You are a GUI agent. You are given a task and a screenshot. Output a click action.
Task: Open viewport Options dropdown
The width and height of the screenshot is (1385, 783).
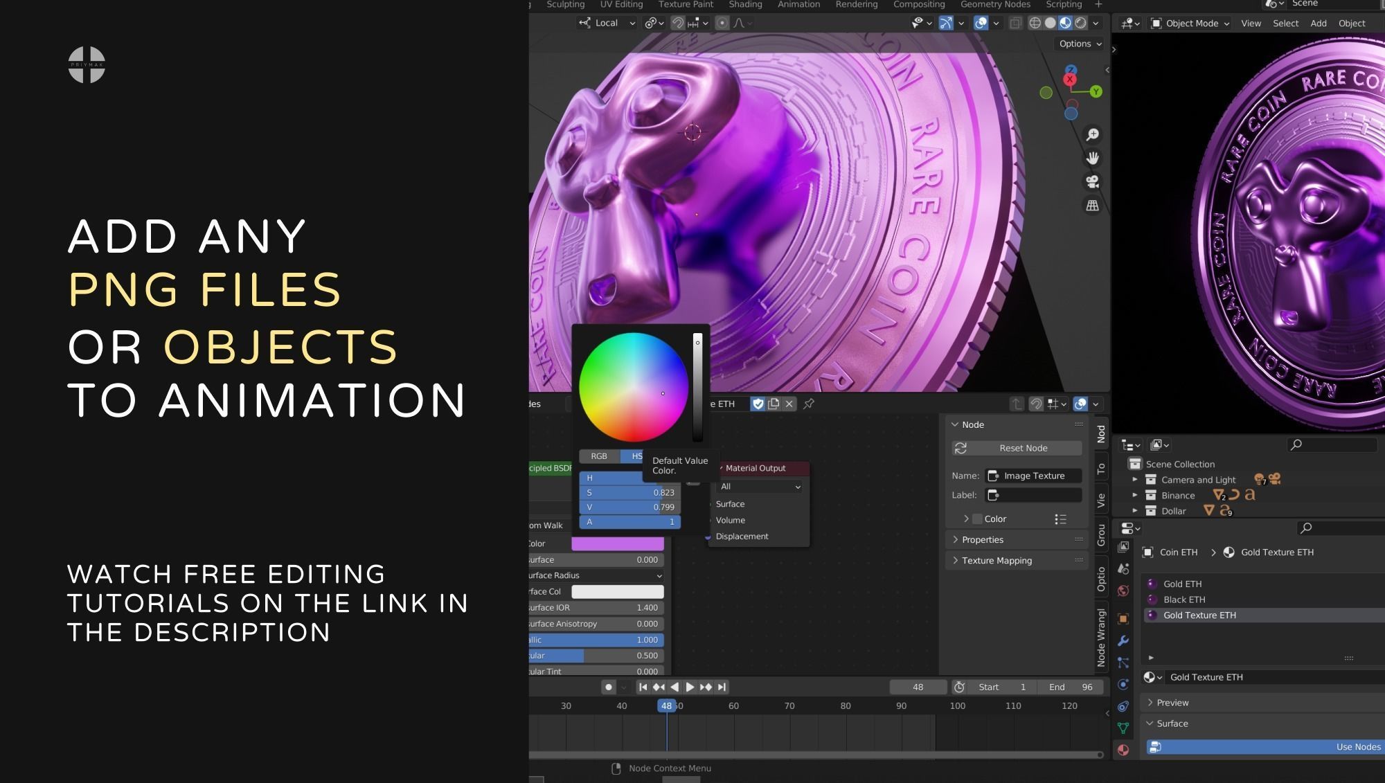(x=1080, y=44)
